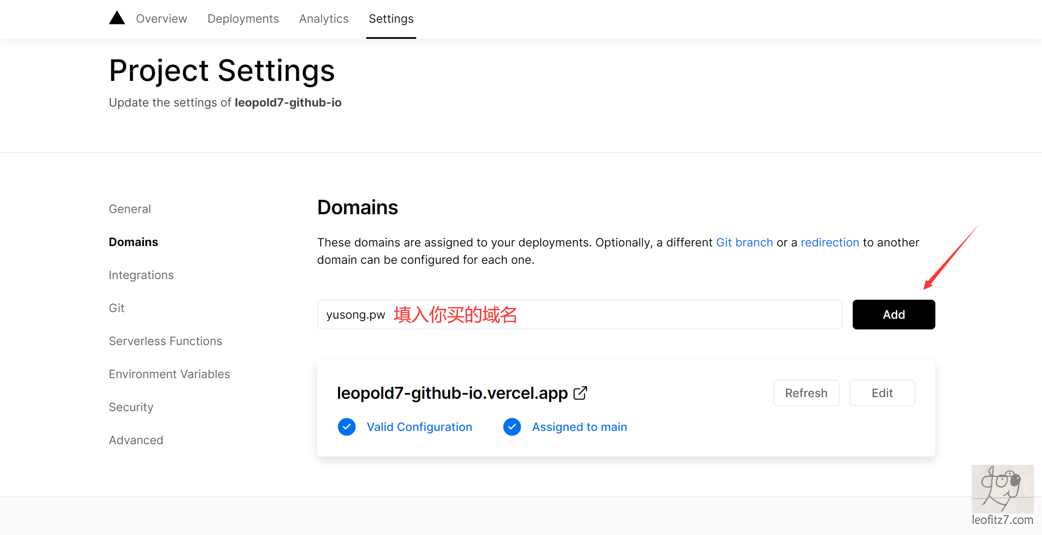Follow the Git branch link

tap(744, 242)
